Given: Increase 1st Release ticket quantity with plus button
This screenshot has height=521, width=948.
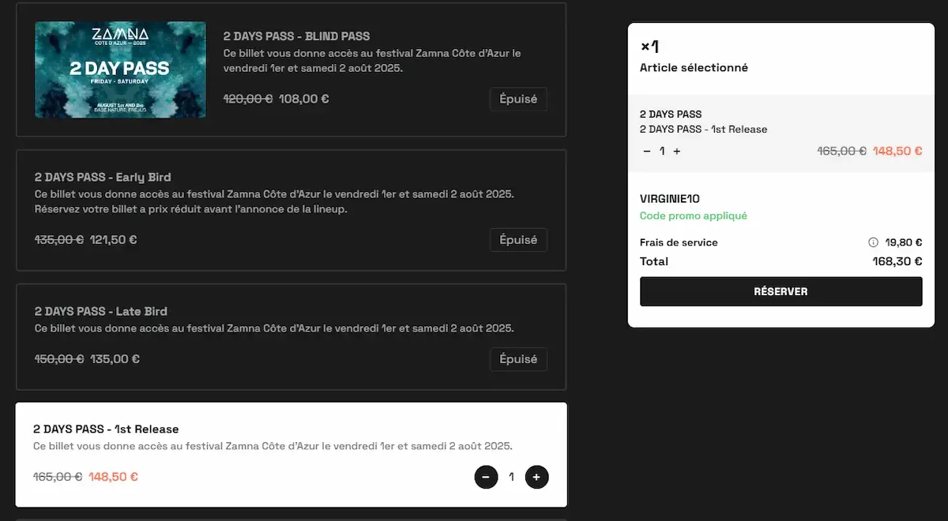Looking at the screenshot, I should coord(536,477).
